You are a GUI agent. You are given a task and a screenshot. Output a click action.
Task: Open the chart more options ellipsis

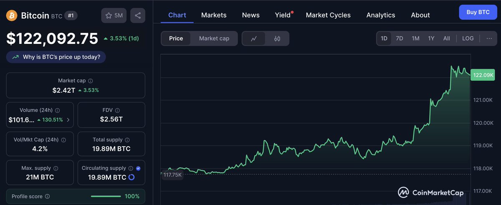coord(489,38)
